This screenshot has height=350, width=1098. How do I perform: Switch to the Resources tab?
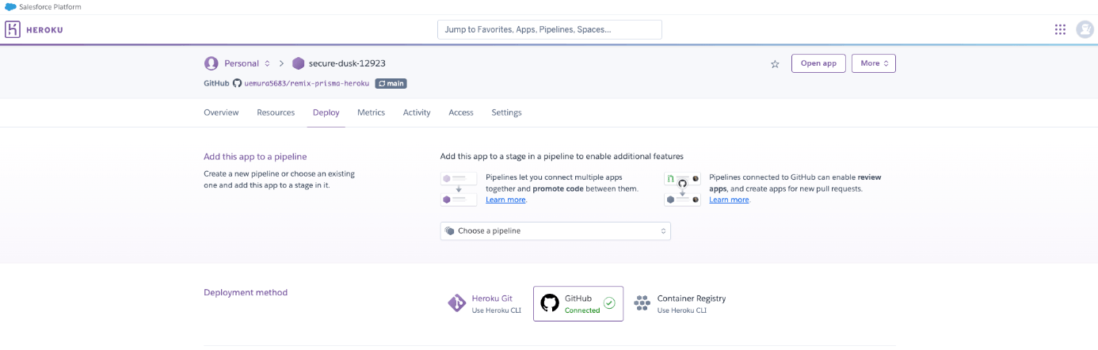276,112
